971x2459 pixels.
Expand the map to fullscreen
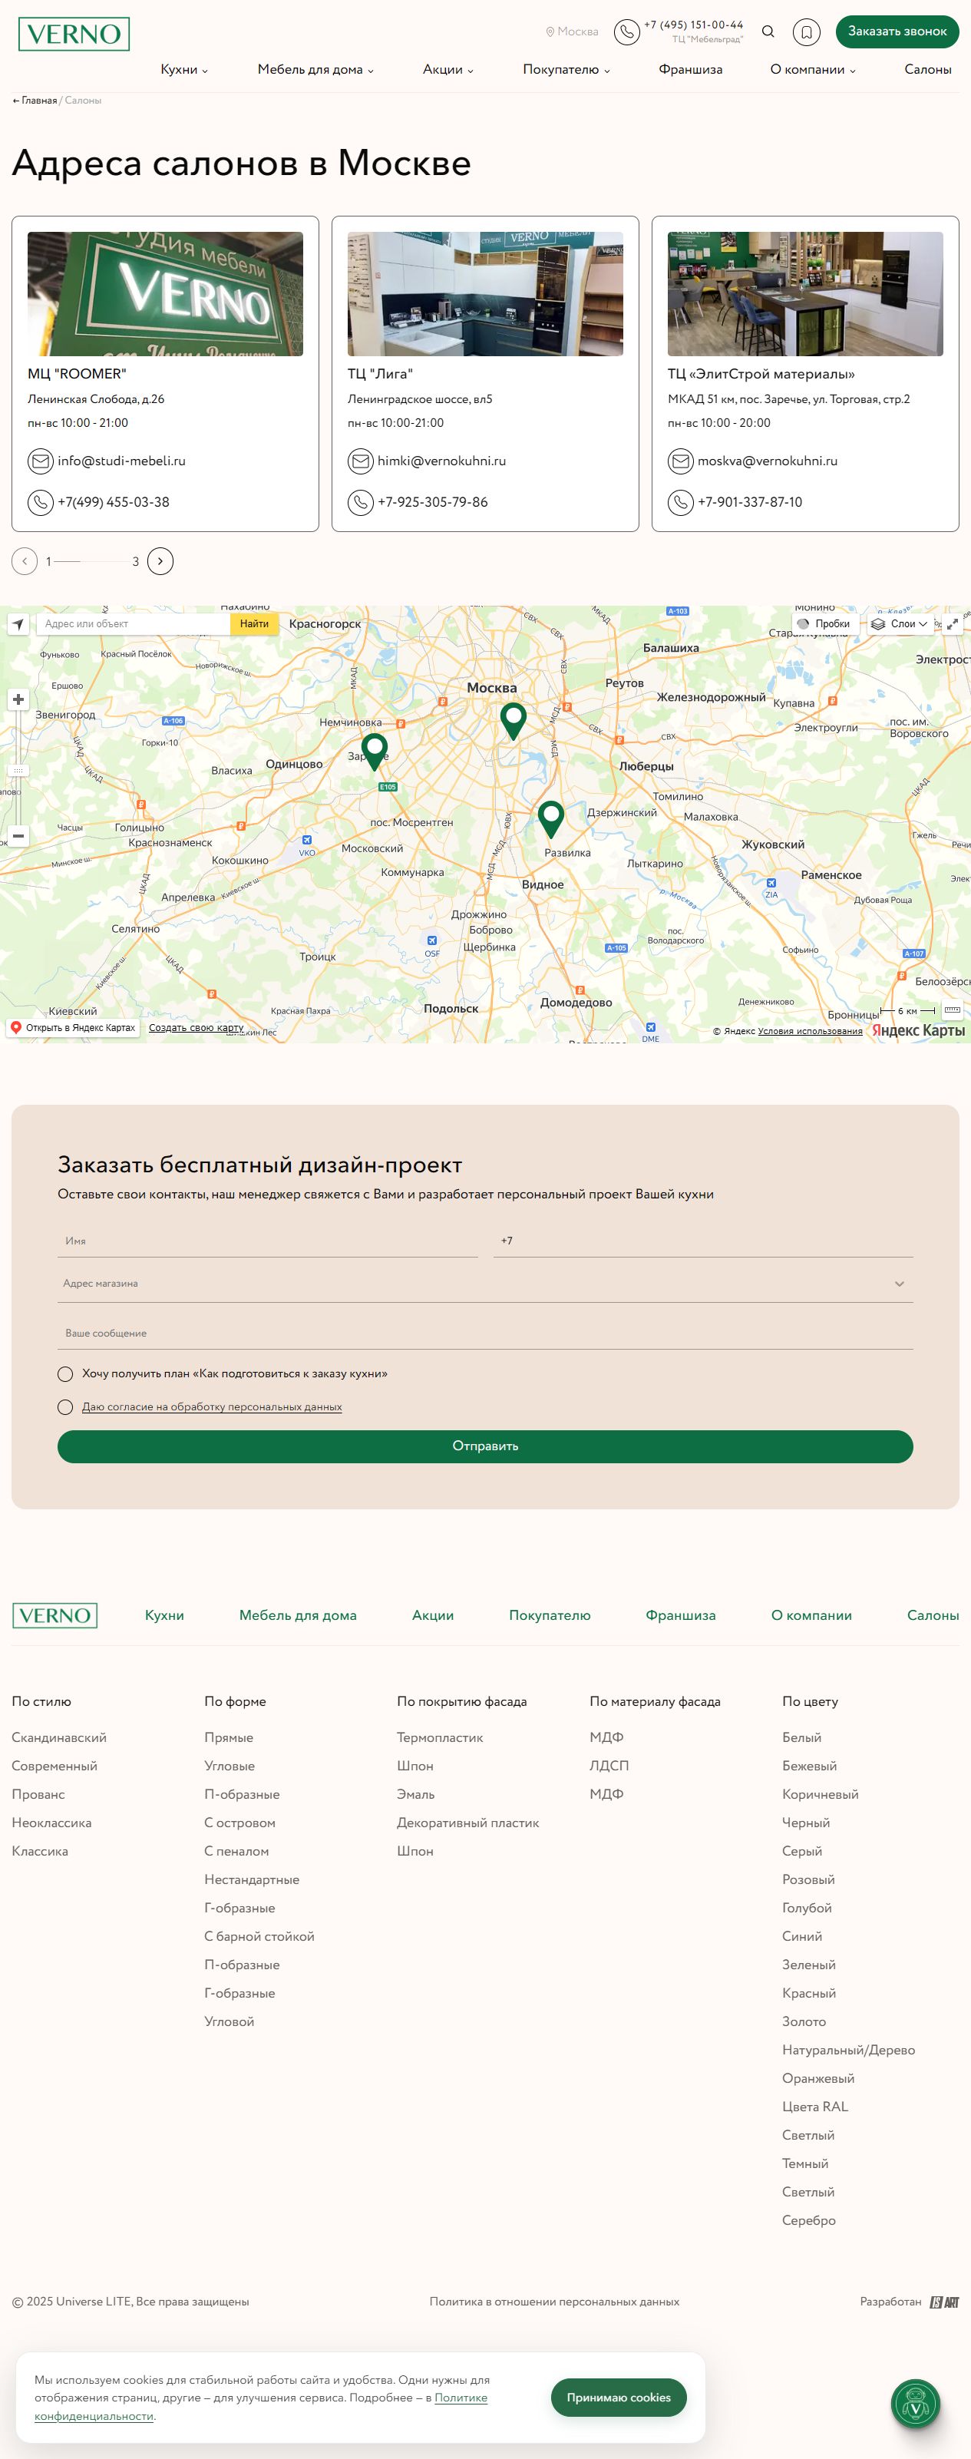952,623
